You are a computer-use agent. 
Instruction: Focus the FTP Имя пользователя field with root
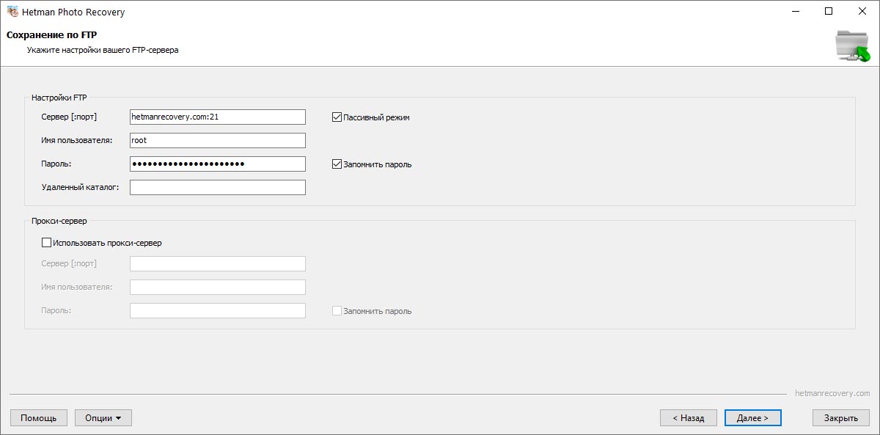(x=217, y=140)
